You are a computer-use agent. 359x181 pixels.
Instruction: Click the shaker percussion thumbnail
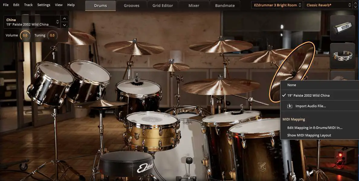(x=342, y=28)
